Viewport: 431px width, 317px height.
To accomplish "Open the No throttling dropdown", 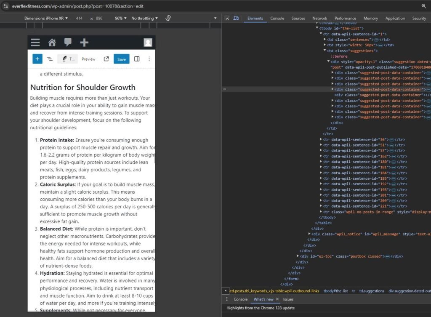I will [145, 18].
